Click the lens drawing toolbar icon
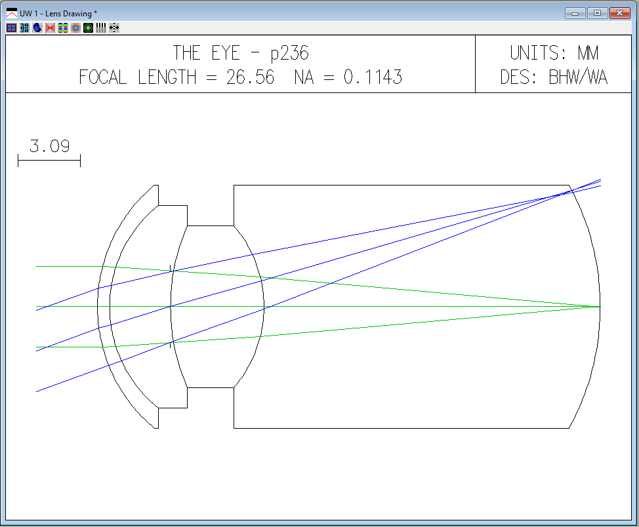The image size is (639, 527). [24, 28]
